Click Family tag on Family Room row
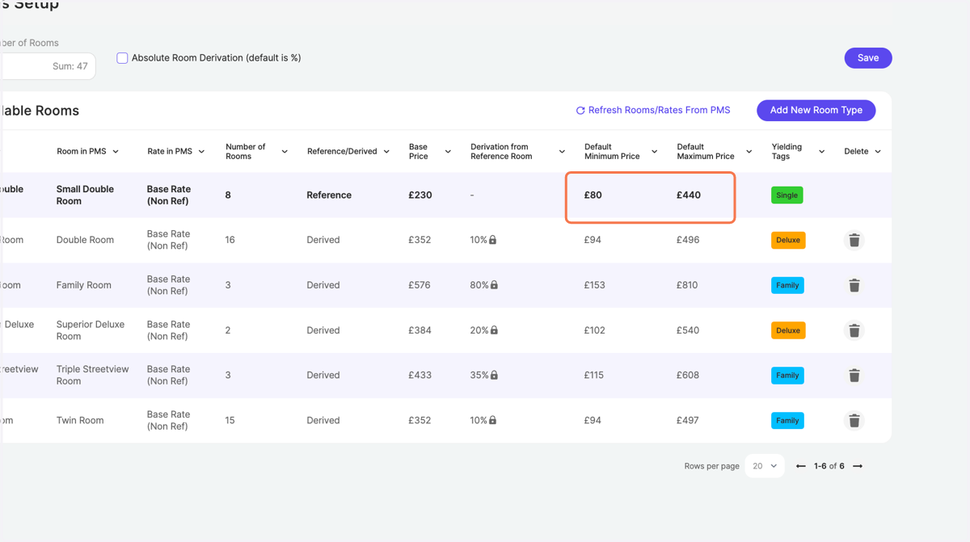 click(x=787, y=285)
